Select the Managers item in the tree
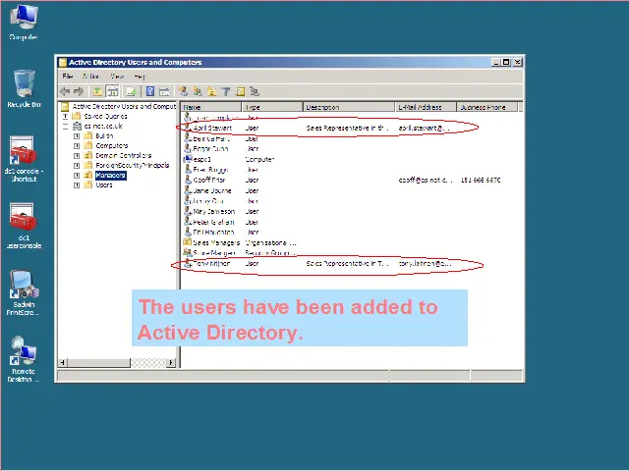Viewport: 629px width, 471px height. point(111,176)
